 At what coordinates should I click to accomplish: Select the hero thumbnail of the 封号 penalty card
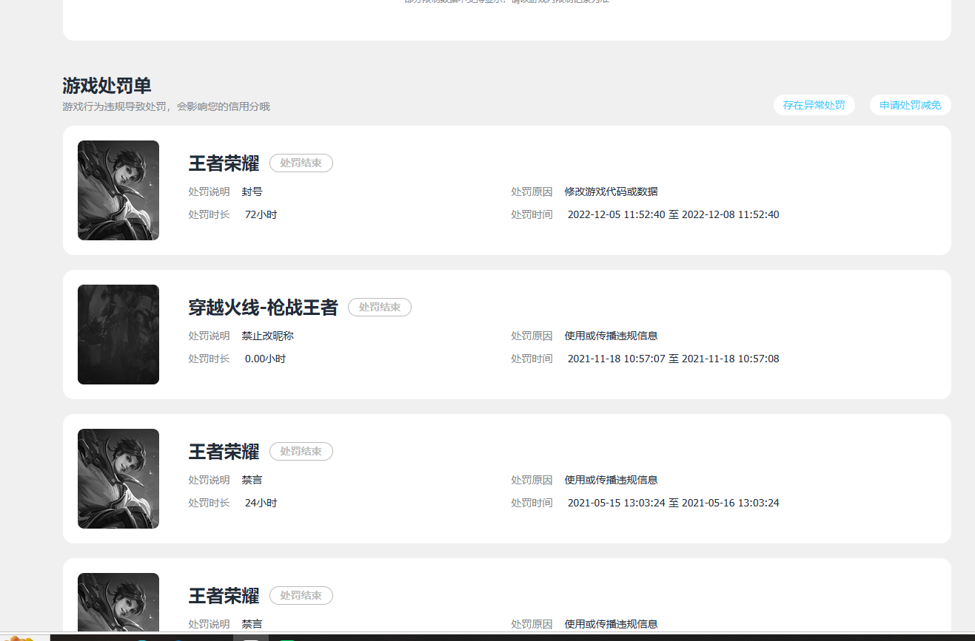(118, 190)
